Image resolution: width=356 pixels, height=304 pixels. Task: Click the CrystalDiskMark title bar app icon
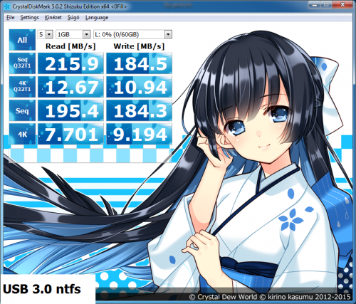click(x=7, y=6)
